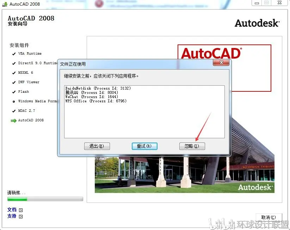Click the DWF Viewer component label
The image size is (290, 230).
(29, 82)
